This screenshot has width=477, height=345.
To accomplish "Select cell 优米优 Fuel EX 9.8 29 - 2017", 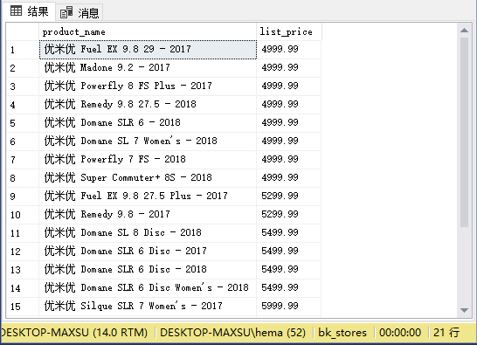I will pyautogui.click(x=148, y=50).
